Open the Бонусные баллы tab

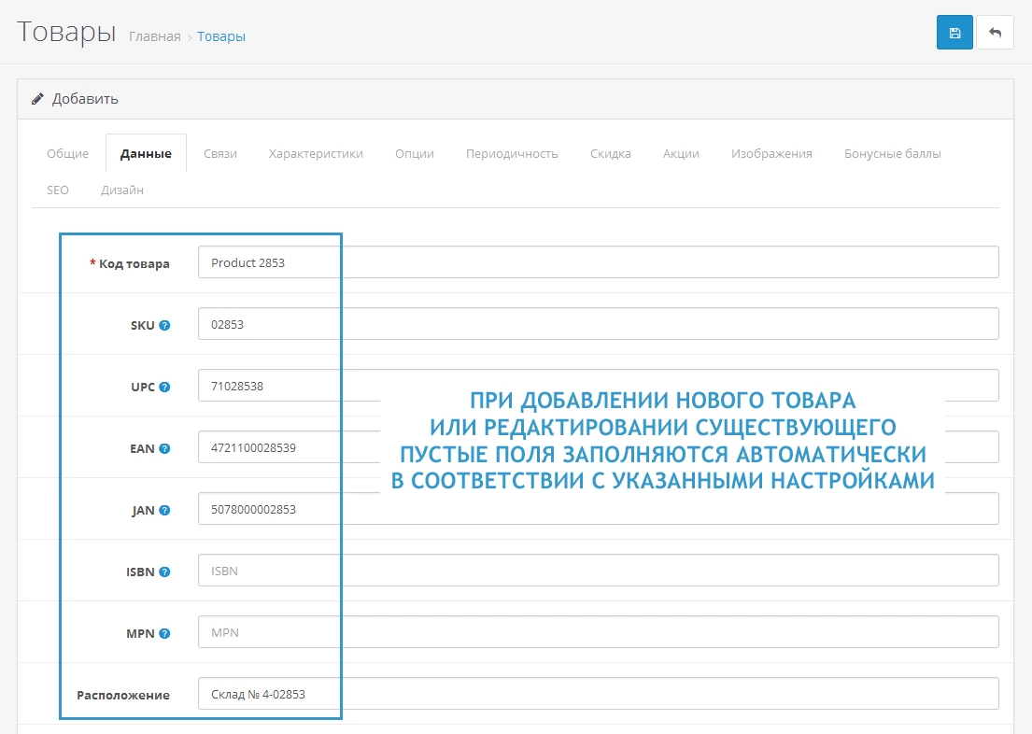[892, 154]
